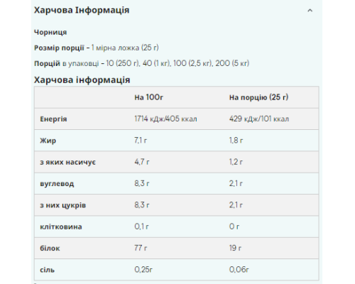Viewport: 355px width, 284px height.
Task: Click the 1714 кДж/405 ккал value
Action: [x=165, y=119]
